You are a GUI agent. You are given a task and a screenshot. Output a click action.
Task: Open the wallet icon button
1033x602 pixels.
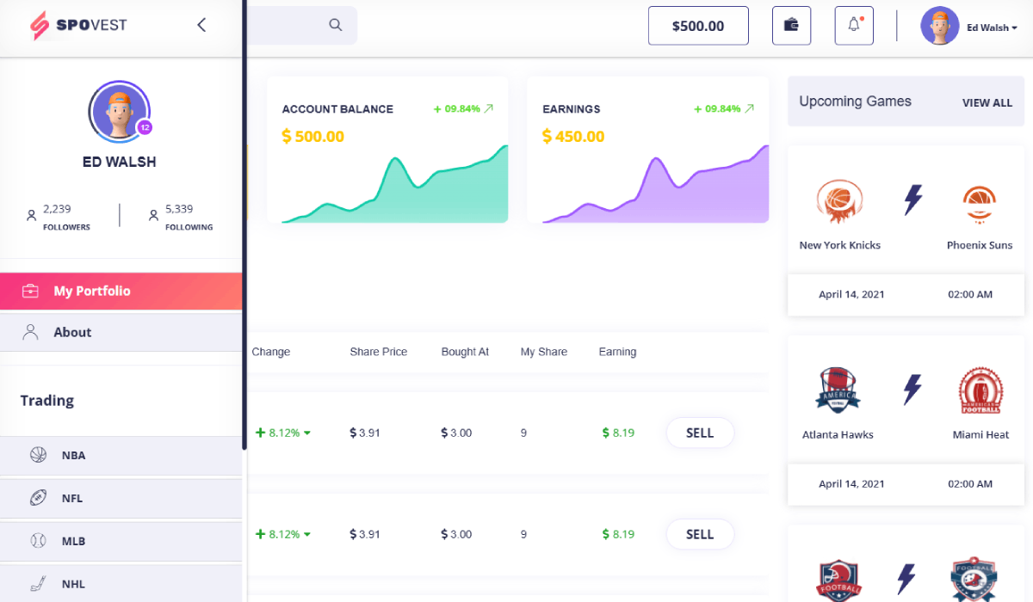[x=791, y=26]
